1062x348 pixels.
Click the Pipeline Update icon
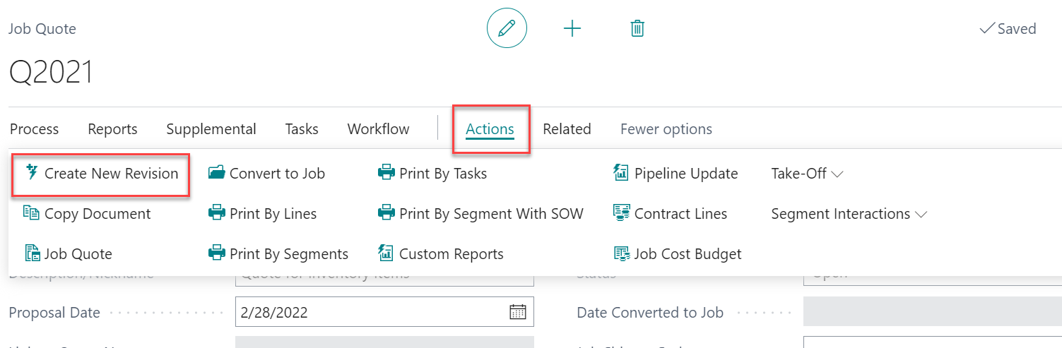621,174
